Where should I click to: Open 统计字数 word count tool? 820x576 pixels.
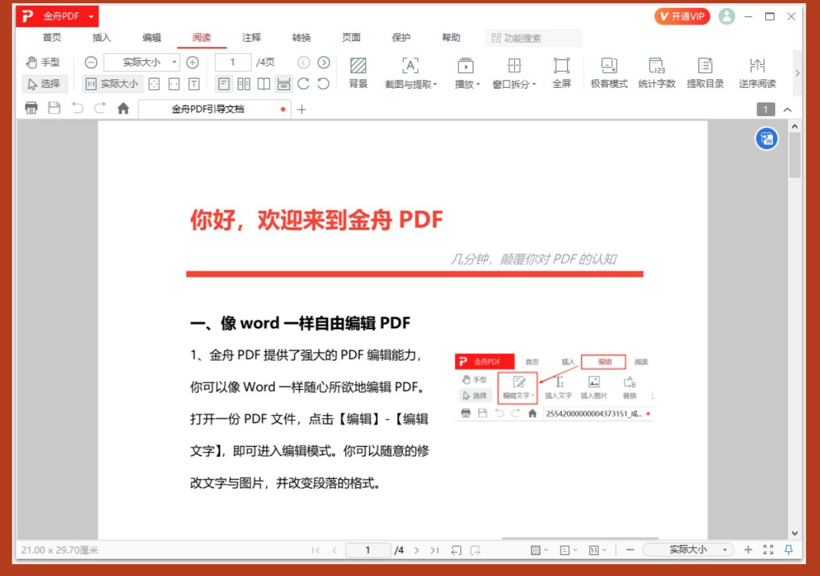coord(657,73)
